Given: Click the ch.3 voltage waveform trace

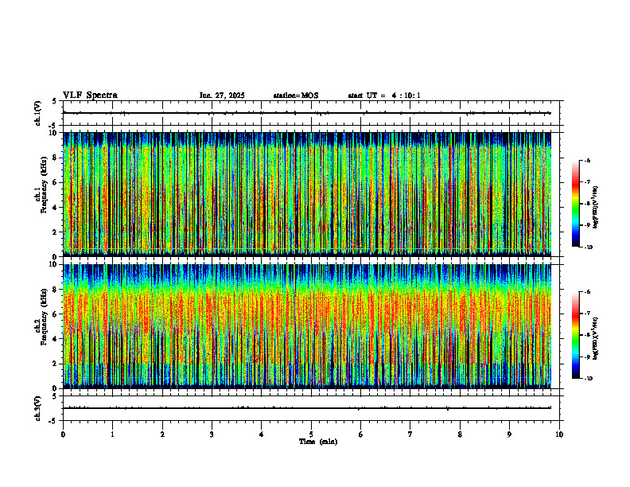Looking at the screenshot, I should [x=307, y=408].
